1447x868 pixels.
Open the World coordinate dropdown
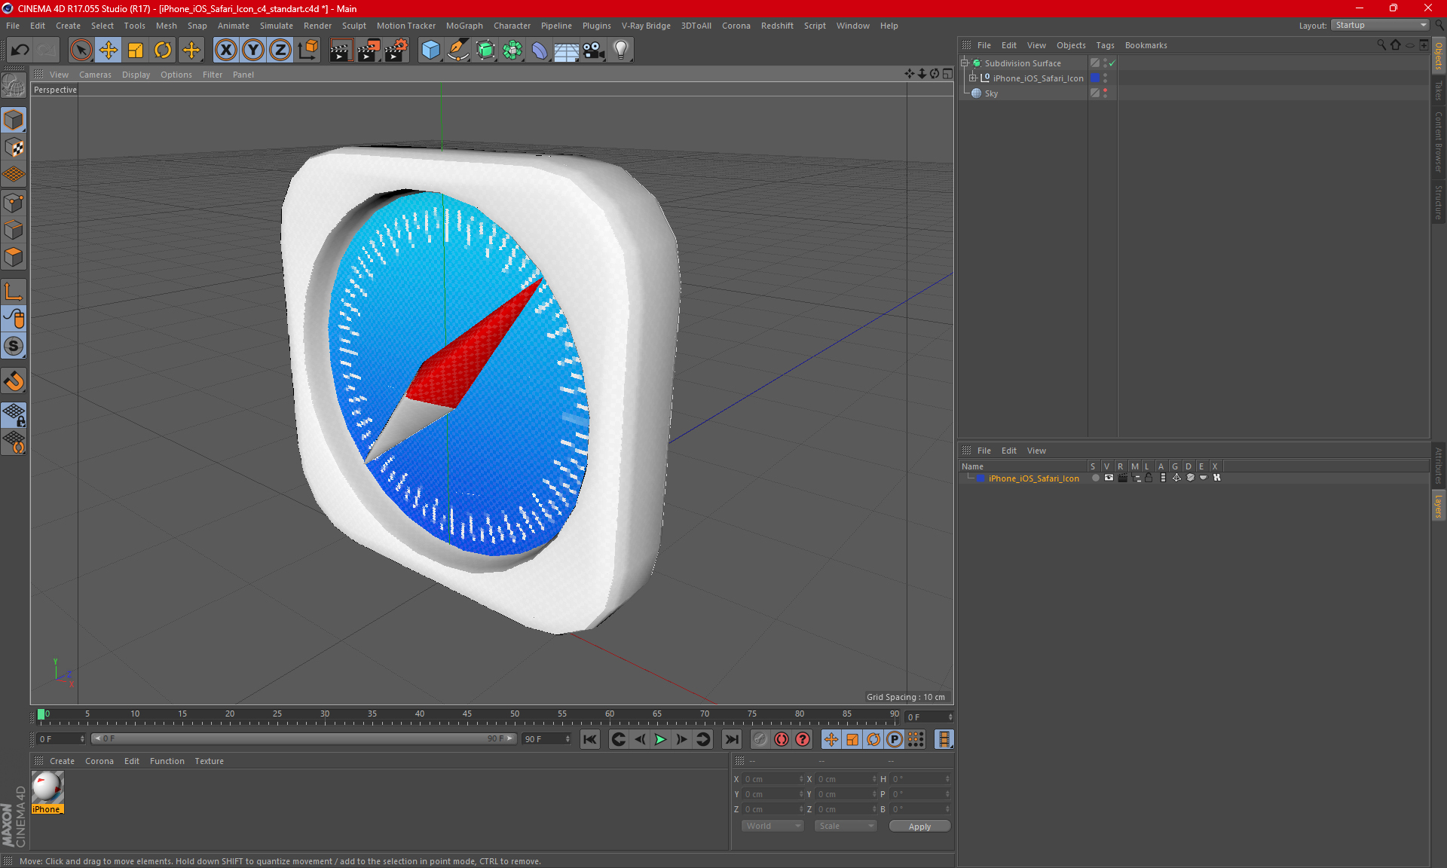click(772, 826)
